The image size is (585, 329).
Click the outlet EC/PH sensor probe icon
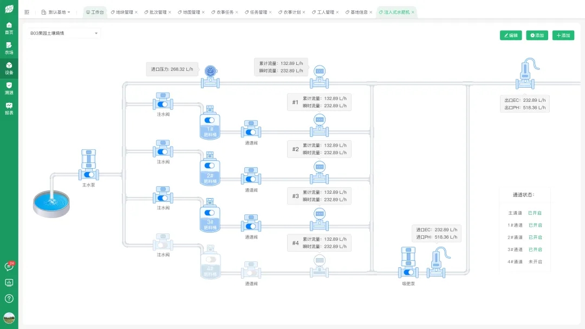pyautogui.click(x=525, y=70)
